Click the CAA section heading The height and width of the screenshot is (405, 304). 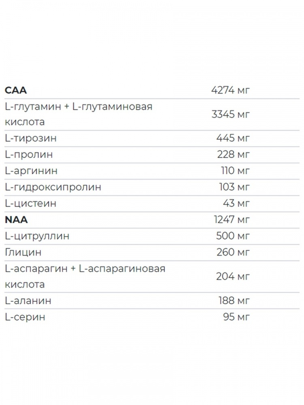click(16, 90)
